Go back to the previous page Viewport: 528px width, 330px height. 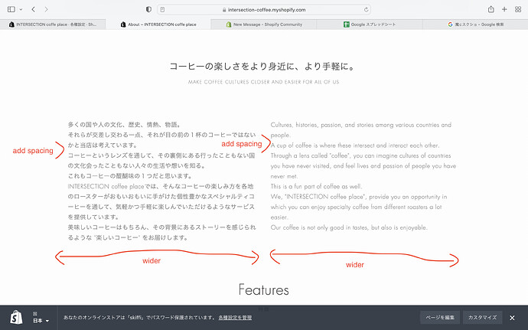click(x=34, y=9)
